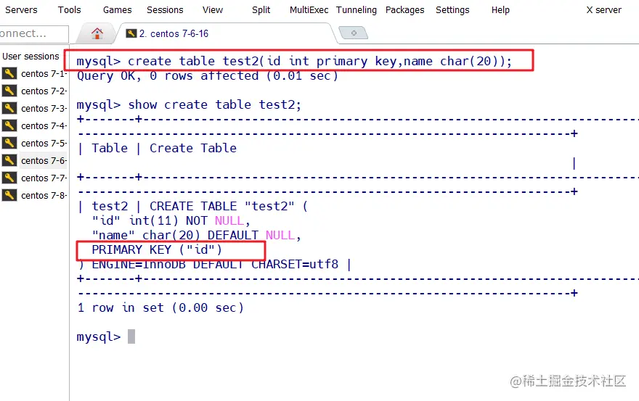Screen dimensions: 639x401
Task: Open the Settings menu
Action: (452, 9)
